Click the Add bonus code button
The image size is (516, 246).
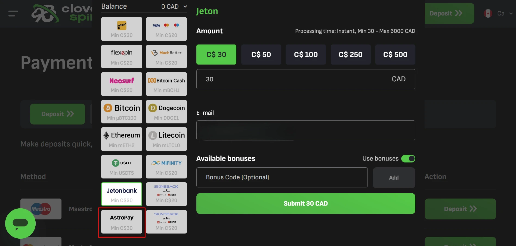click(x=394, y=178)
